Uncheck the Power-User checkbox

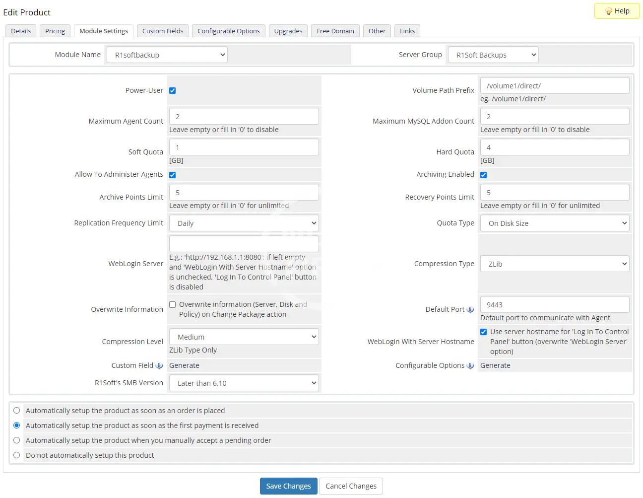point(173,91)
